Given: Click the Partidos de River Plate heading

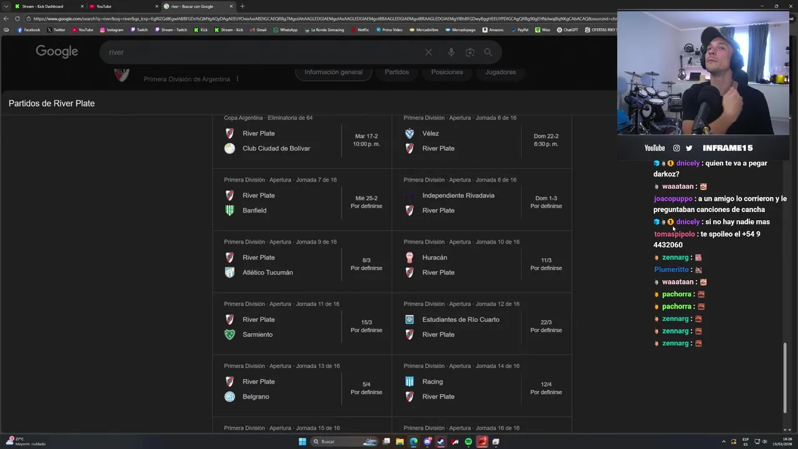Looking at the screenshot, I should click(x=52, y=104).
